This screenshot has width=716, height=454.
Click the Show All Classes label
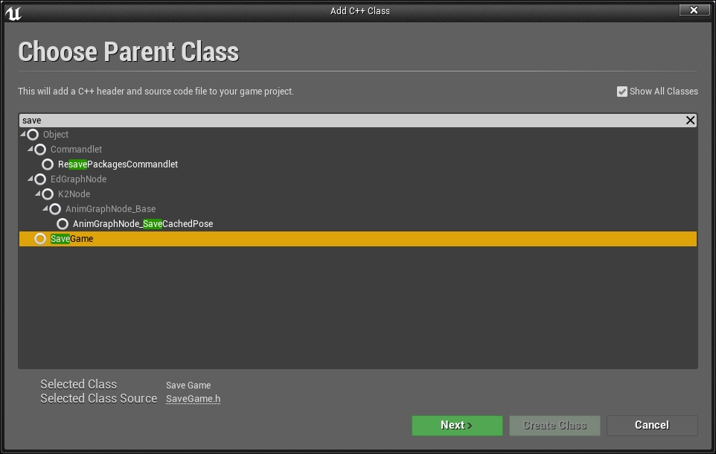point(664,92)
